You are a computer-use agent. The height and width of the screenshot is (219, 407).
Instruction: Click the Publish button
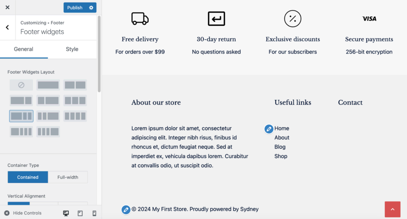[75, 8]
